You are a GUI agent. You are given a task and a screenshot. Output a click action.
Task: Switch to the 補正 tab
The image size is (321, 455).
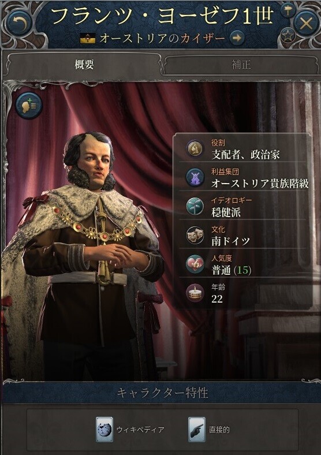click(241, 65)
